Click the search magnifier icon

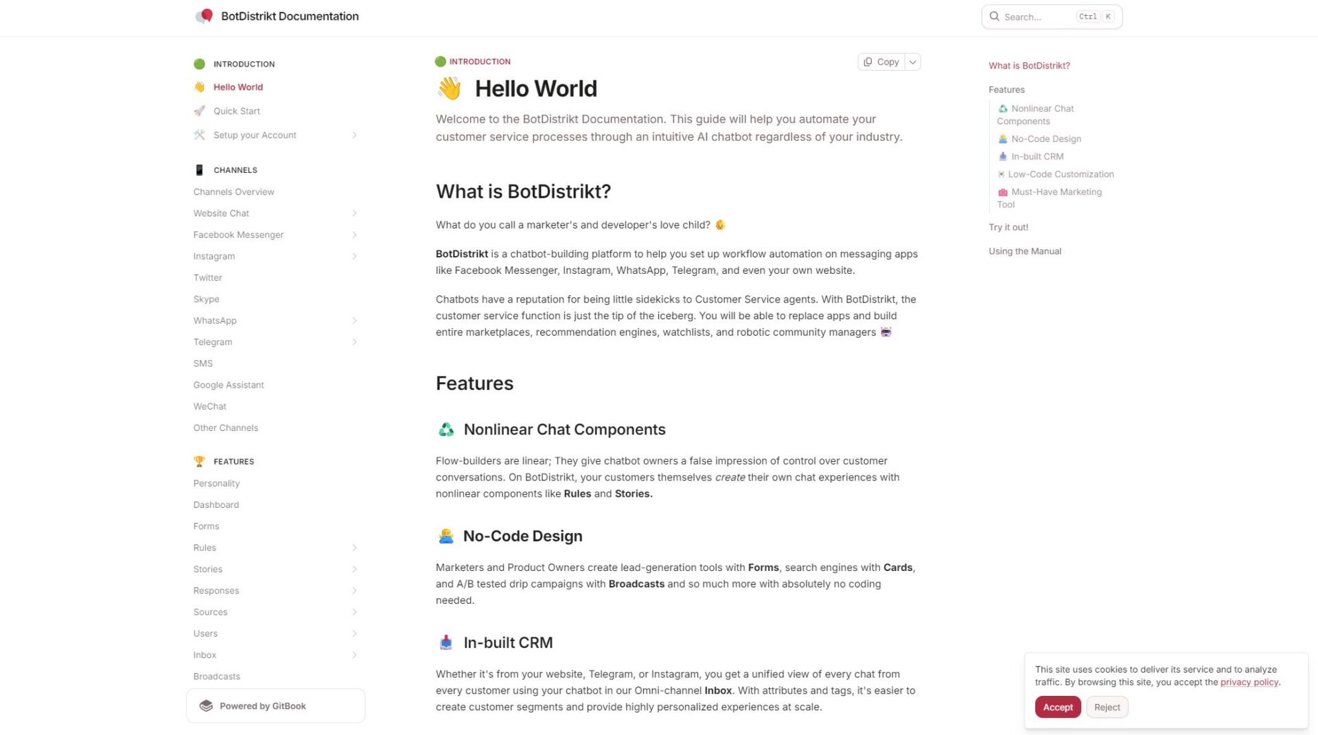[994, 16]
